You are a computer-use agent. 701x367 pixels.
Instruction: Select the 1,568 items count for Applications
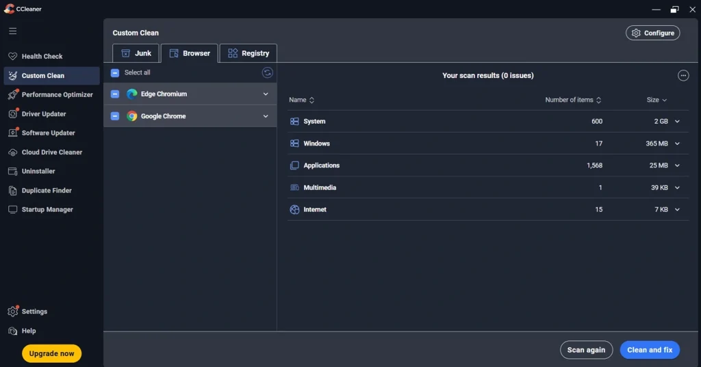point(595,165)
